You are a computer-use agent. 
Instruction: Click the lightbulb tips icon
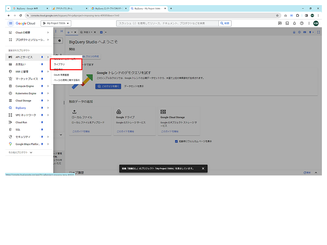click(x=310, y=32)
